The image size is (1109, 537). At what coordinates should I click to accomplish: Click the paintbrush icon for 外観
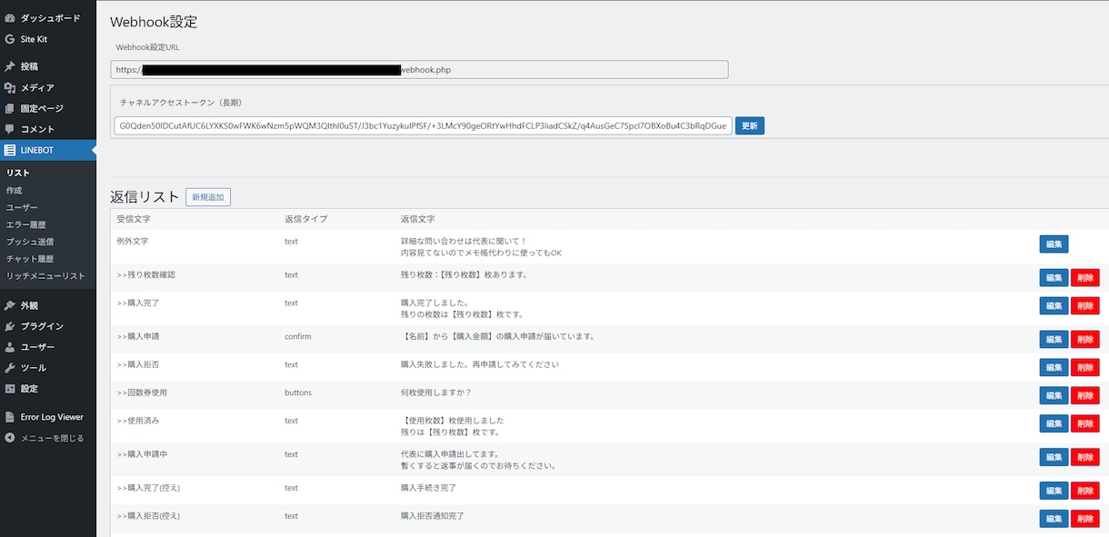[x=9, y=305]
